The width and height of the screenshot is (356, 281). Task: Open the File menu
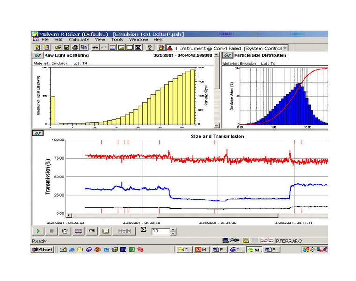click(44, 40)
